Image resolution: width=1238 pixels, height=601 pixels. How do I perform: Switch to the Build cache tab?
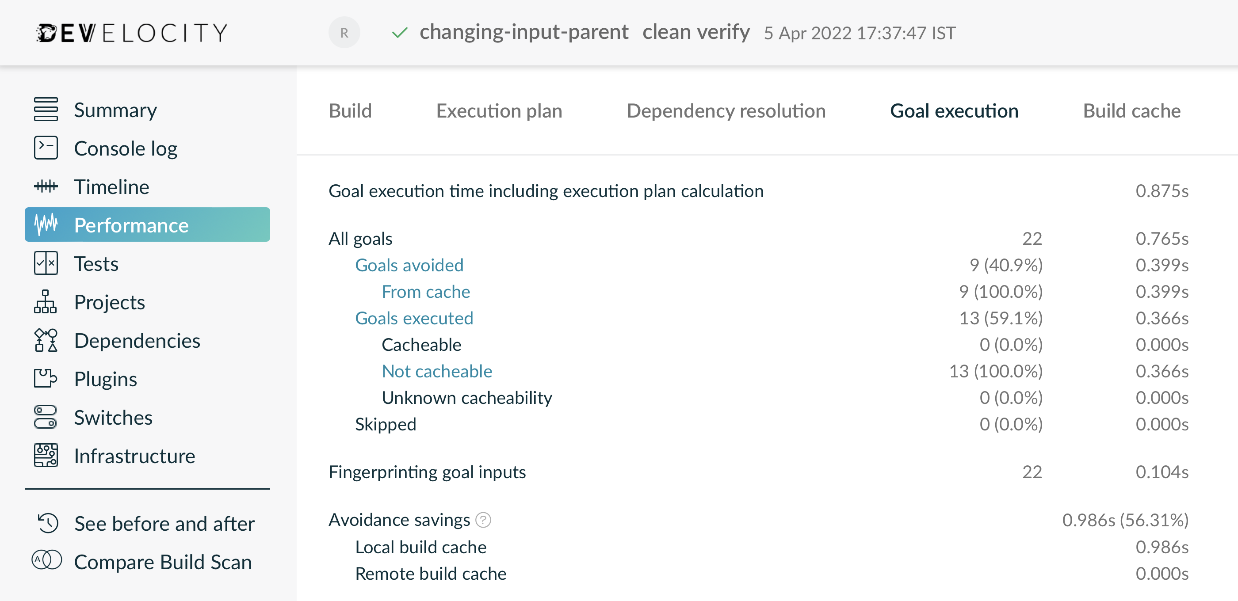1131,110
